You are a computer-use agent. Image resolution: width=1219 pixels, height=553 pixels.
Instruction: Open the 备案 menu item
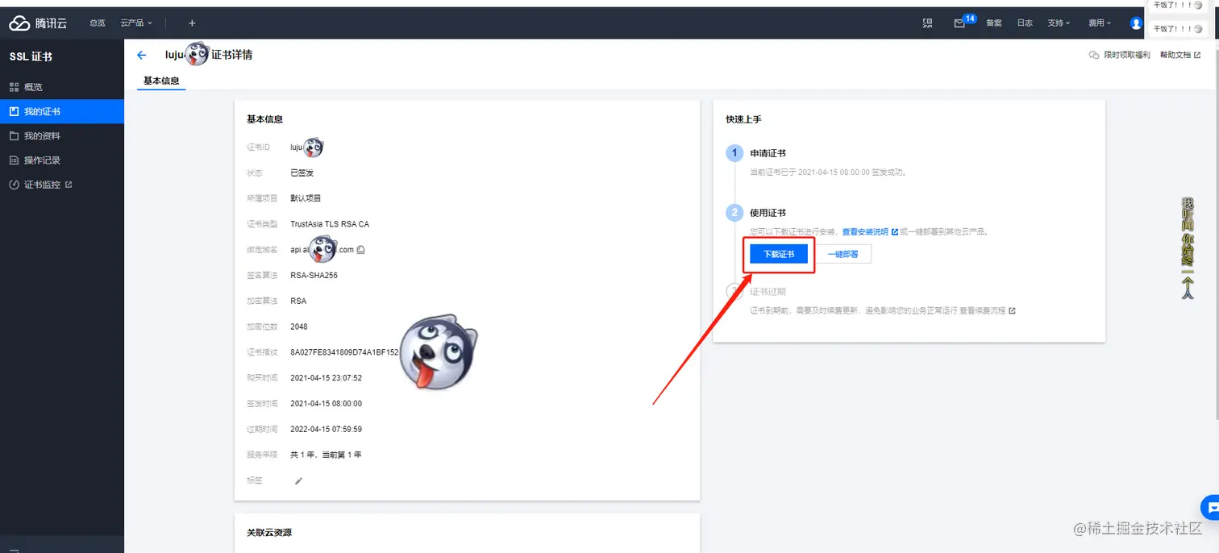[x=994, y=23]
